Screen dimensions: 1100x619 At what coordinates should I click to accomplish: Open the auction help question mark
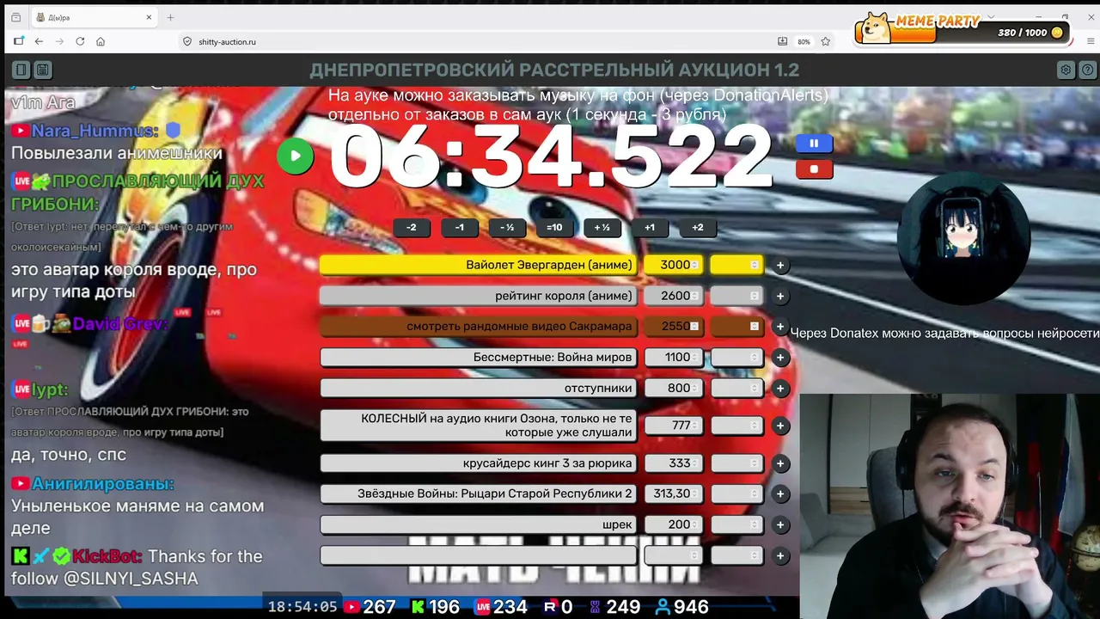(x=1086, y=70)
